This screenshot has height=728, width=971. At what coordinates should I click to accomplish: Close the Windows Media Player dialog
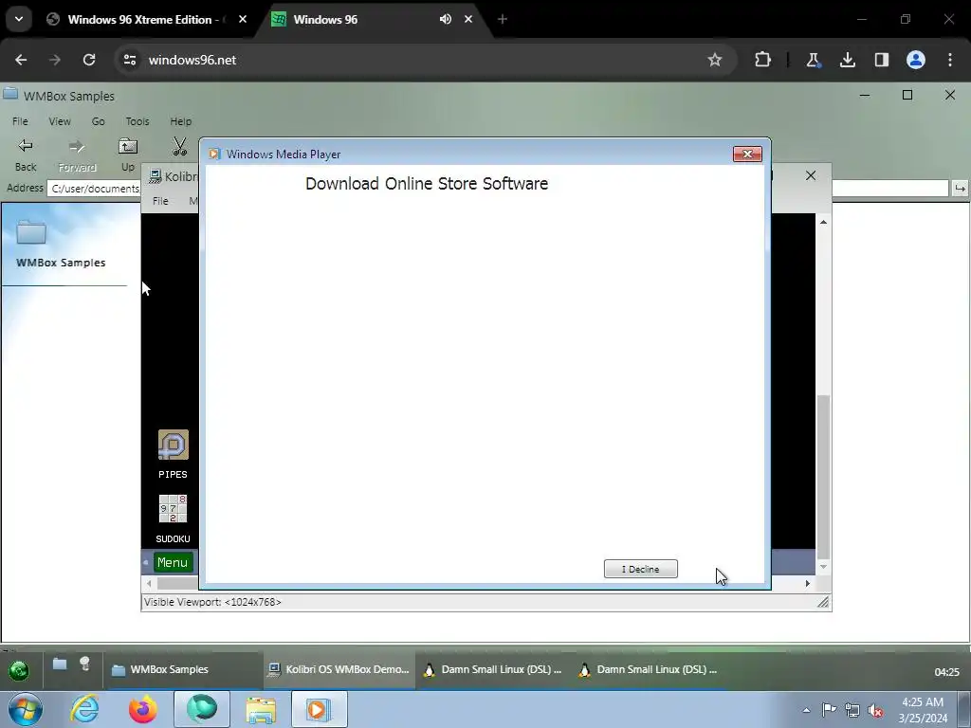pyautogui.click(x=747, y=155)
